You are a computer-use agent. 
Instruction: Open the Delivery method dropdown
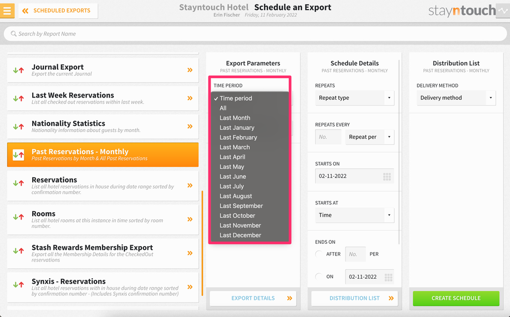[456, 98]
